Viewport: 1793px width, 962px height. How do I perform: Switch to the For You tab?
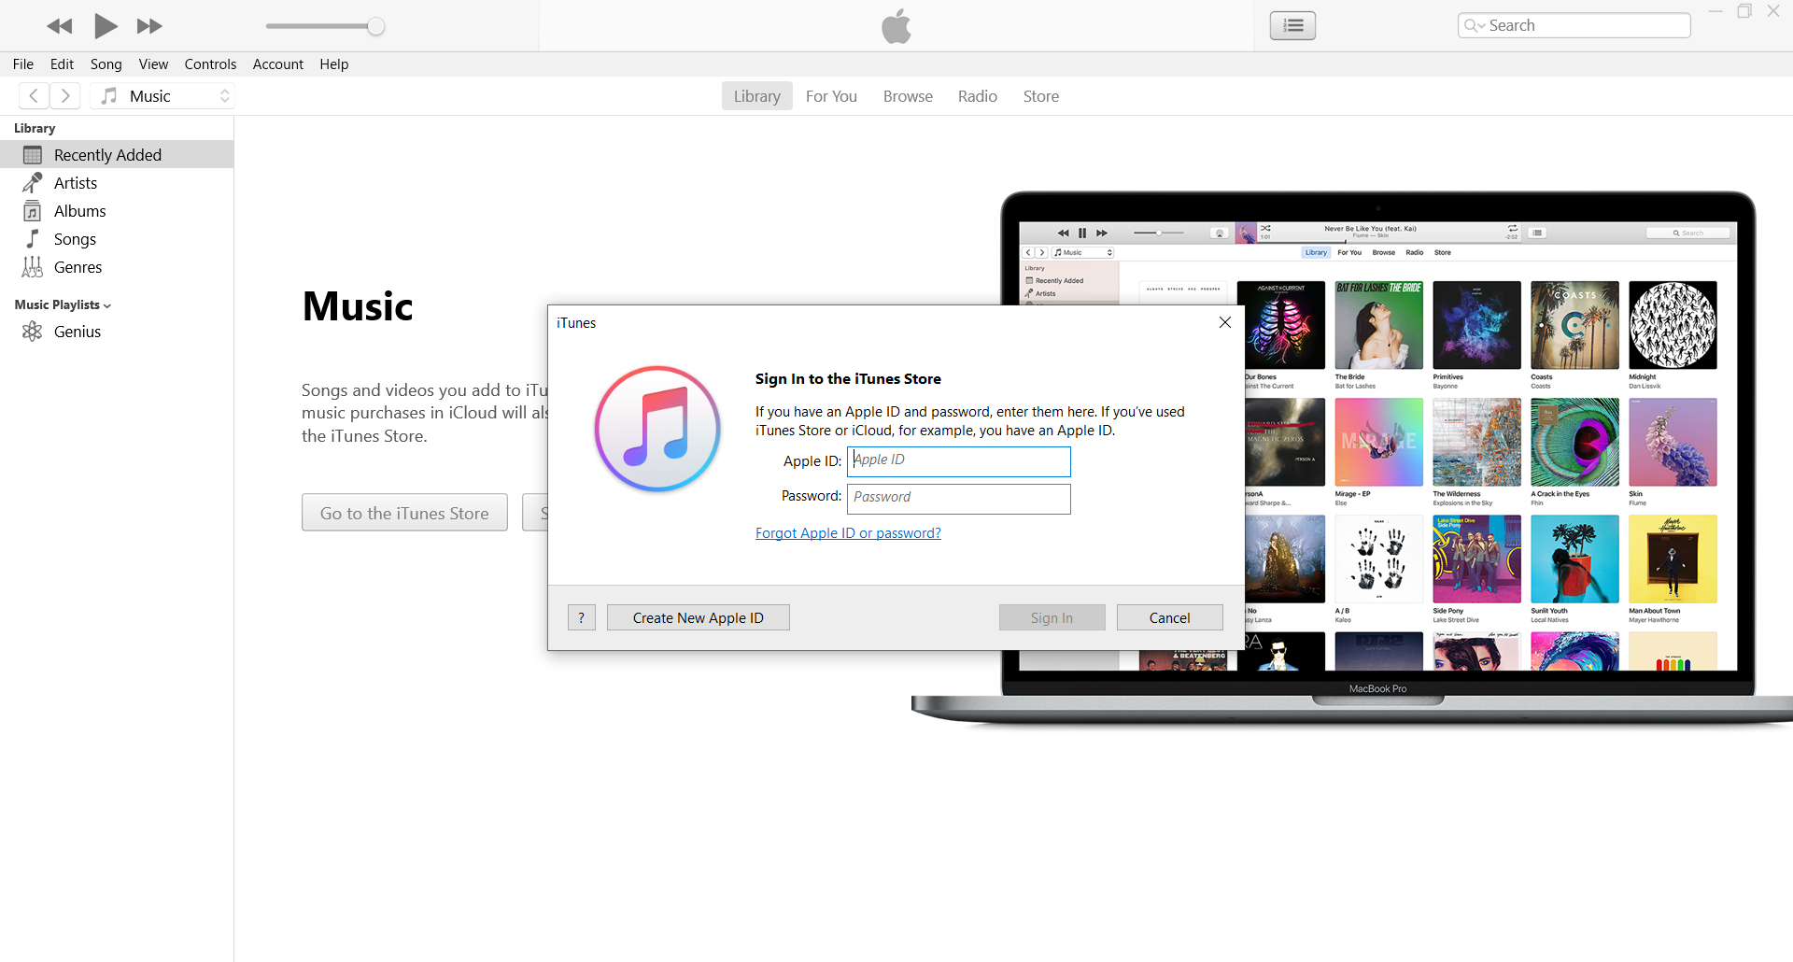(x=830, y=96)
